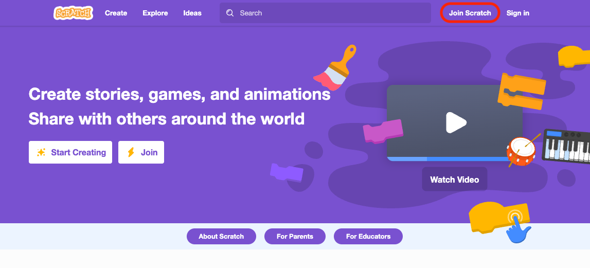Play the intro video with play icon
Screen dimensions: 590x268
tap(456, 122)
